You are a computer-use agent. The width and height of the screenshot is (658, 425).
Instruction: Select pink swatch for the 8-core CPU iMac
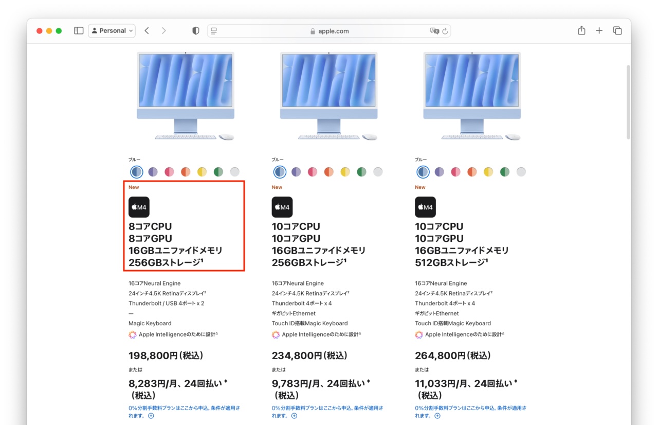tap(169, 172)
